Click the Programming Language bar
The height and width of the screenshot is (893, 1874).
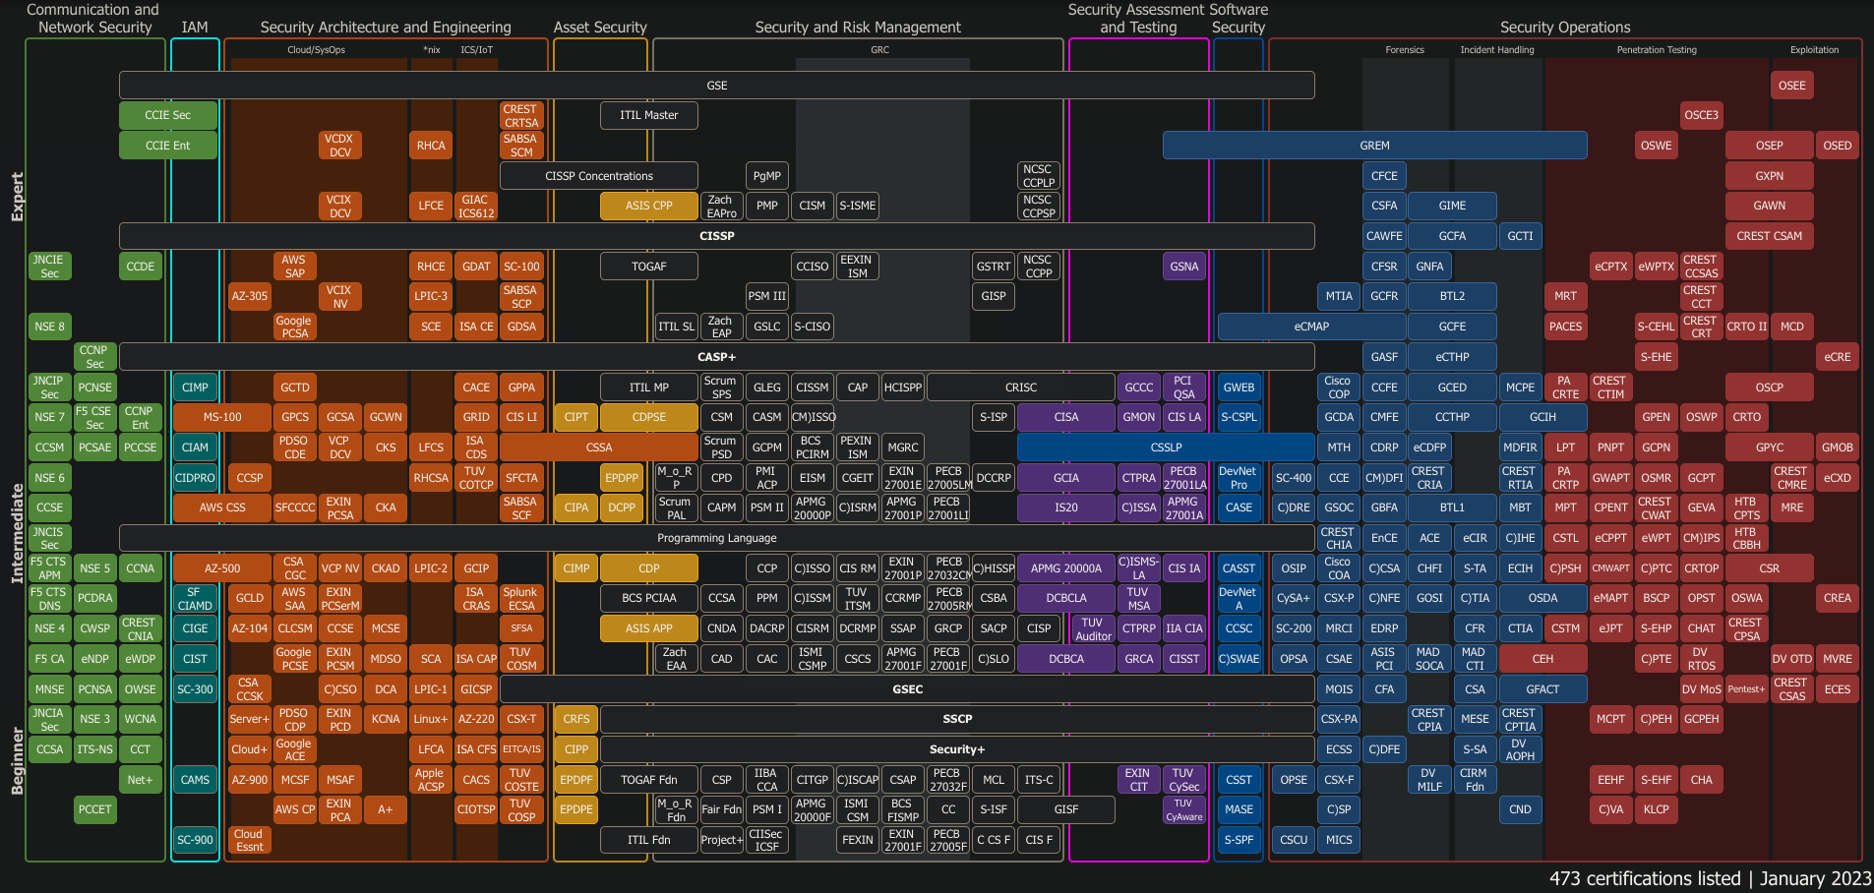click(716, 538)
